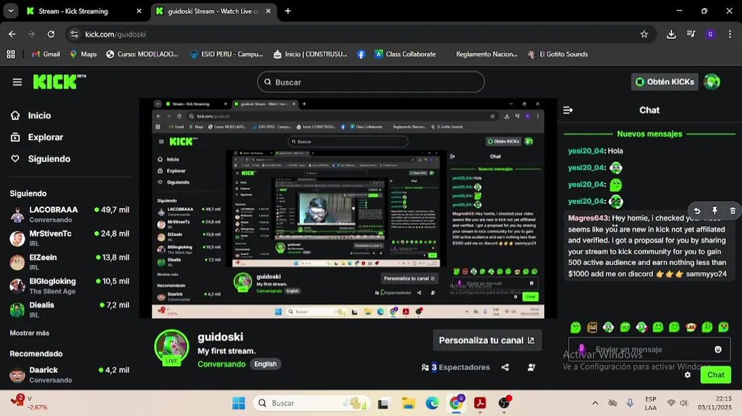Open OBS Studio from the taskbar

(504, 403)
